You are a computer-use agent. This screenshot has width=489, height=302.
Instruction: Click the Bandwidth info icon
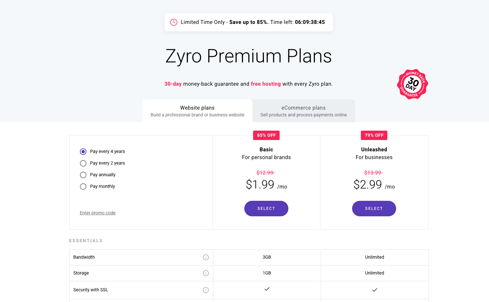pyautogui.click(x=206, y=257)
